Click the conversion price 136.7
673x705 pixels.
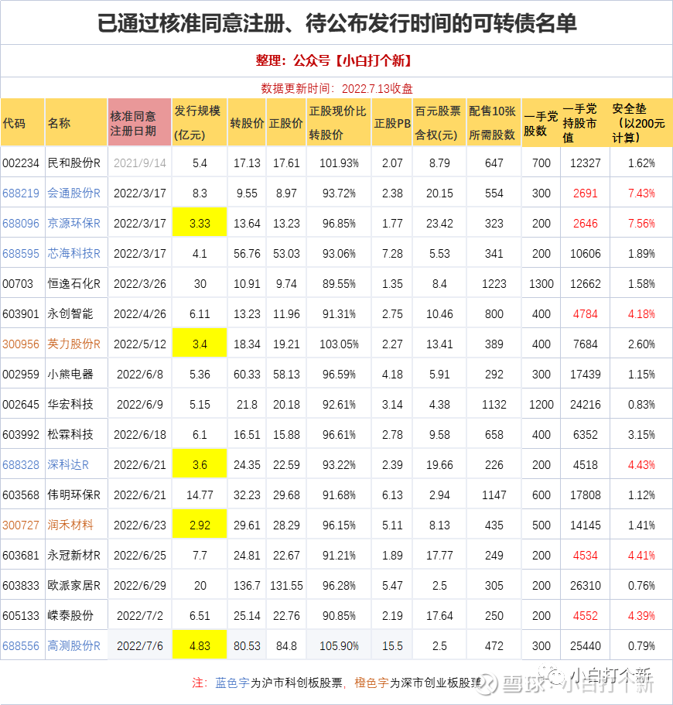247,585
